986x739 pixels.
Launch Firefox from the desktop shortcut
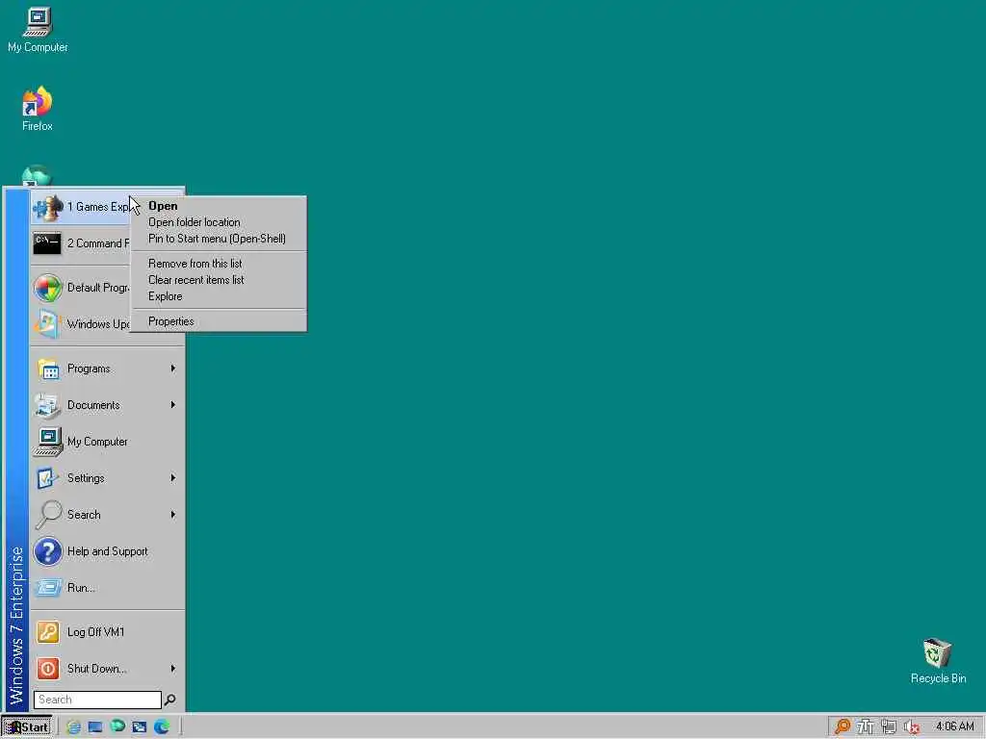click(x=38, y=109)
